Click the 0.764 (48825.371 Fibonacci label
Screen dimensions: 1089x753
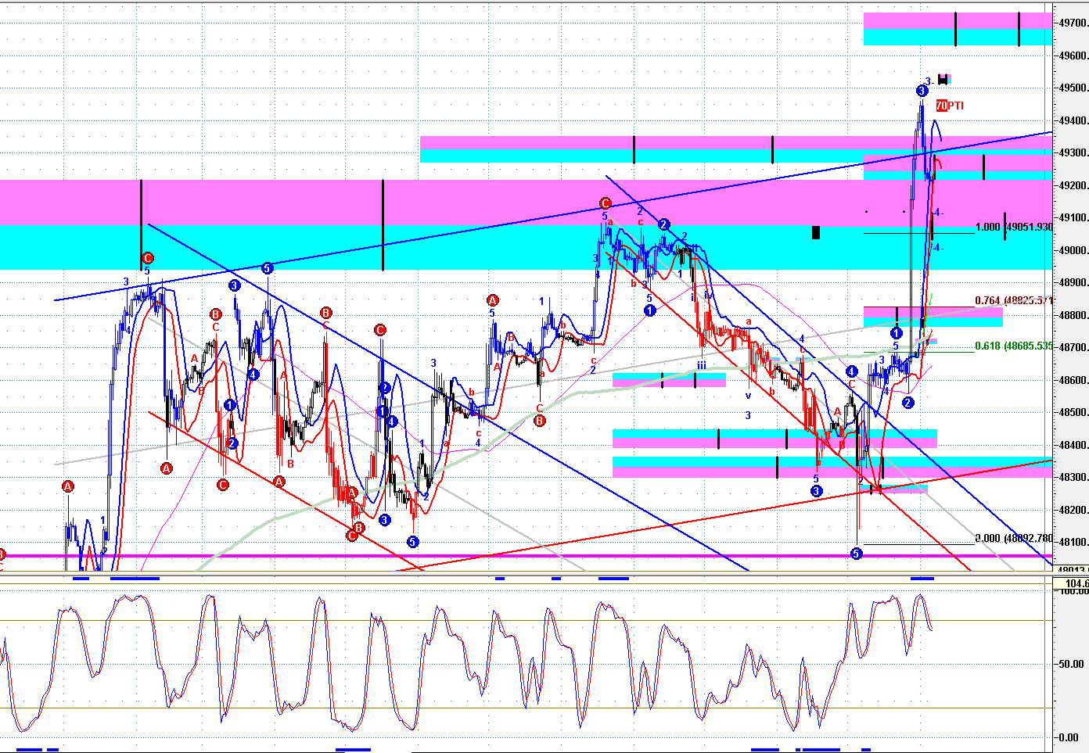1014,301
